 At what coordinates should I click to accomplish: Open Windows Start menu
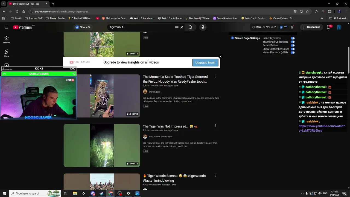[x=4, y=193]
